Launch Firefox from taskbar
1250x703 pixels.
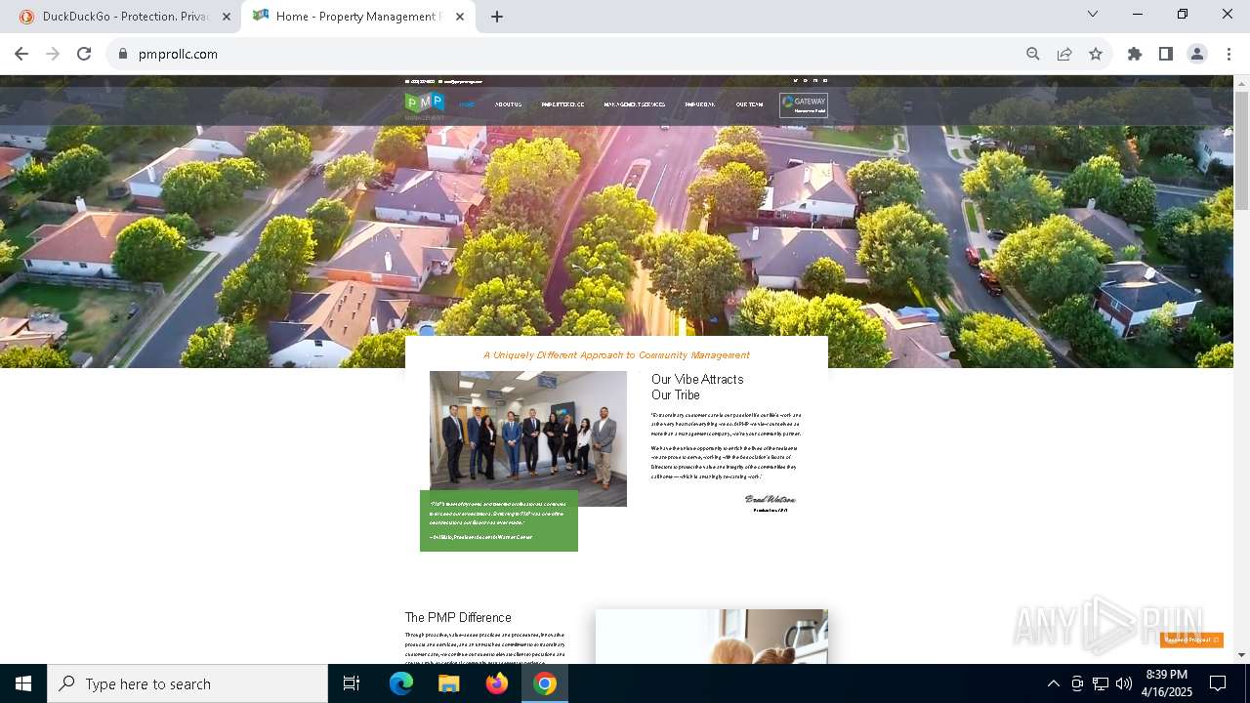(497, 683)
